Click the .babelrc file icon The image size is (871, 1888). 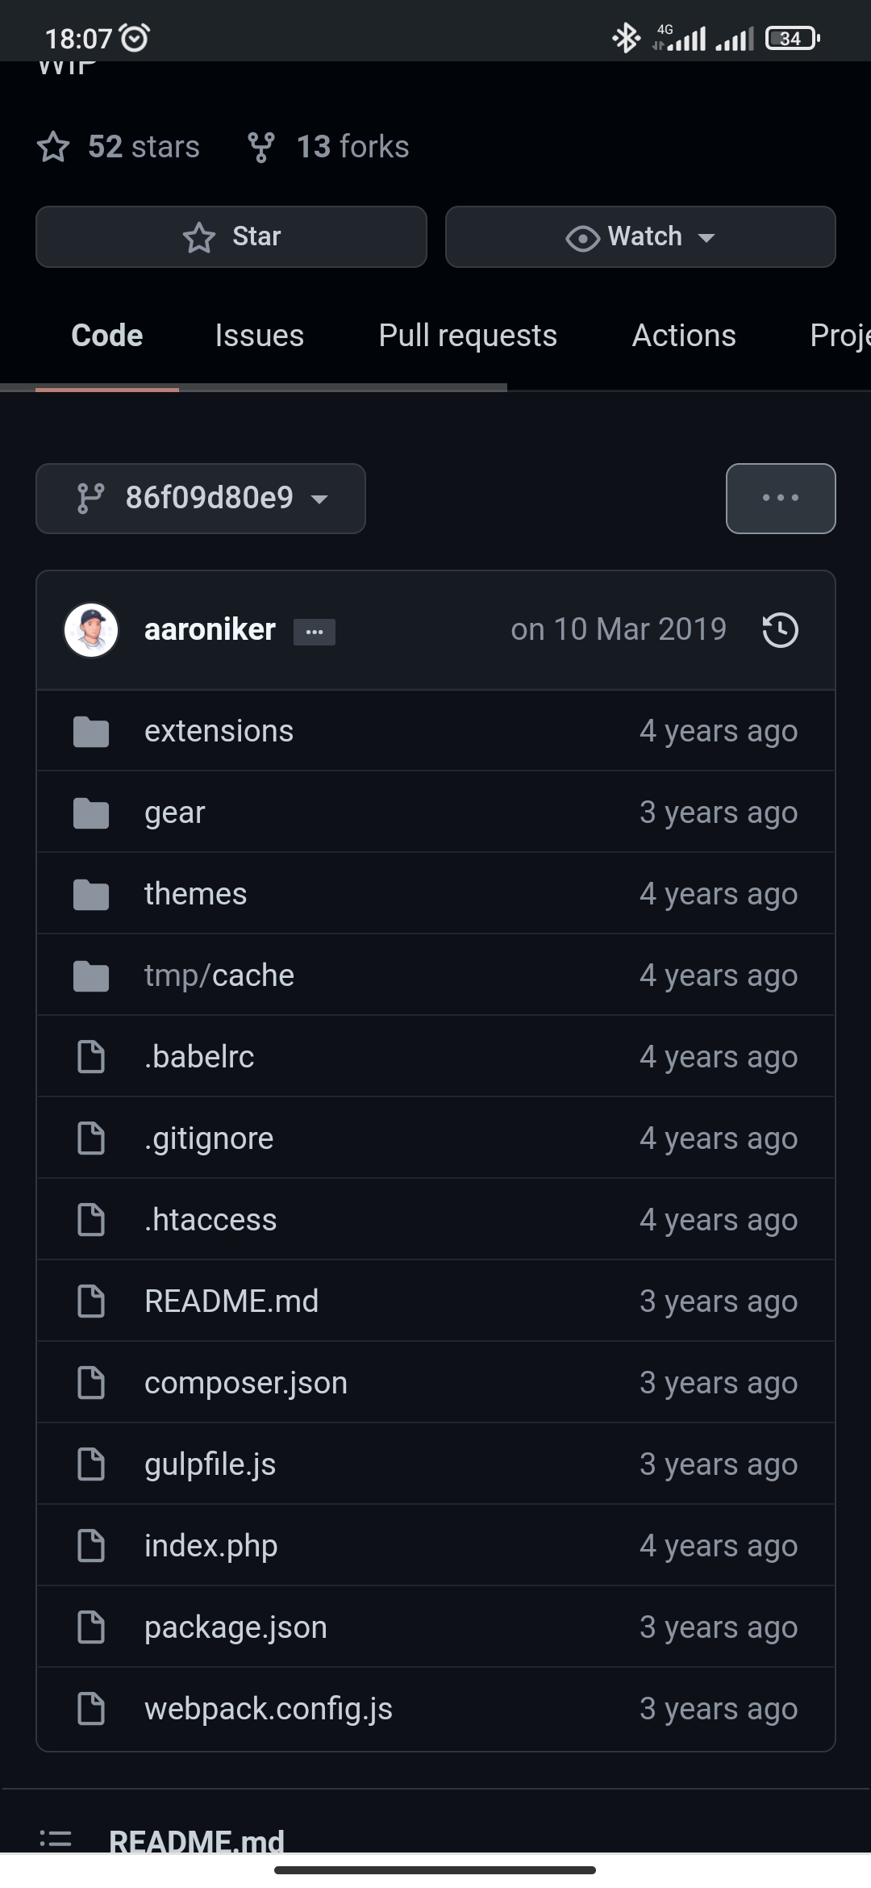91,1057
